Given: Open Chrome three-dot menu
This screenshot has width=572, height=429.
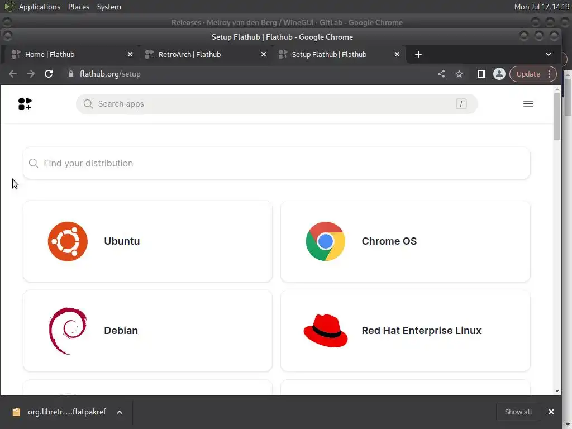Looking at the screenshot, I should (x=550, y=74).
